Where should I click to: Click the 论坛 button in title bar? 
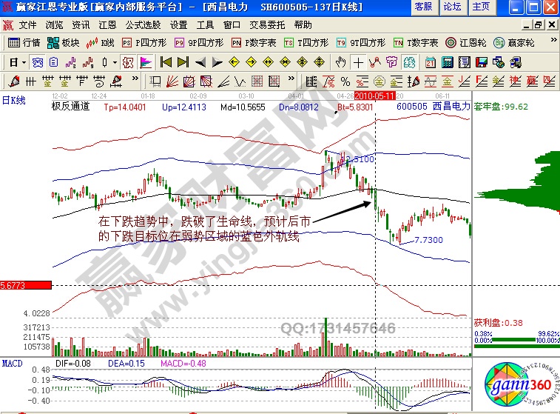click(451, 7)
